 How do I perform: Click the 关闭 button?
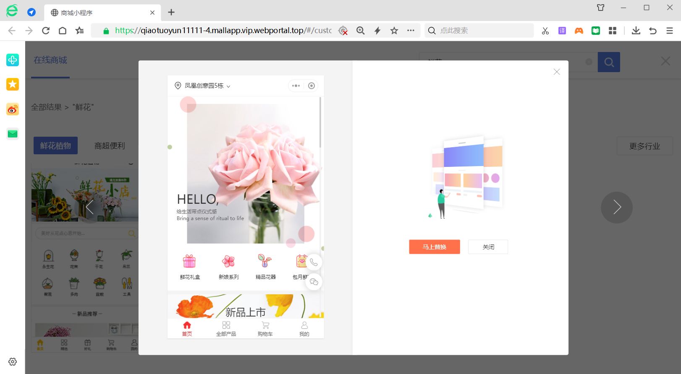pyautogui.click(x=488, y=247)
